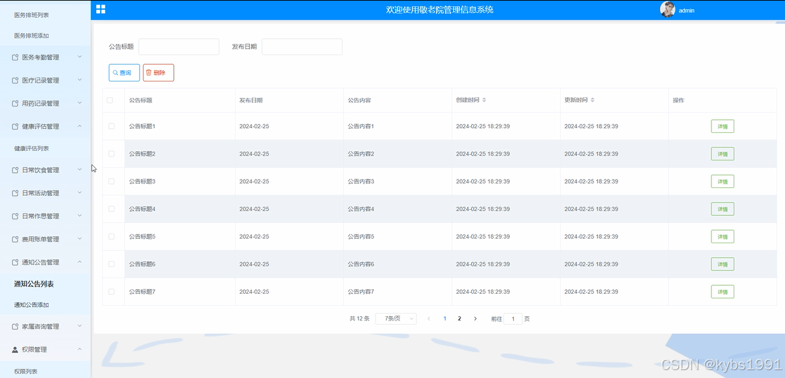Expand 医务考勤管理 menu chevron
The width and height of the screenshot is (785, 378).
point(80,57)
